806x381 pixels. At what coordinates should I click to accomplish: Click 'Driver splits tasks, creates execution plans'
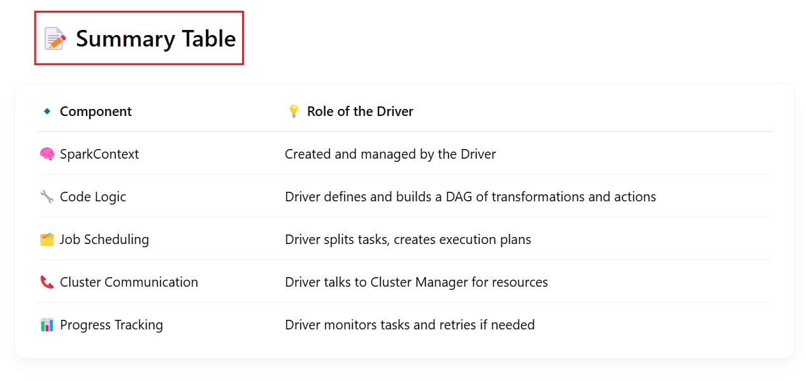[x=408, y=240]
